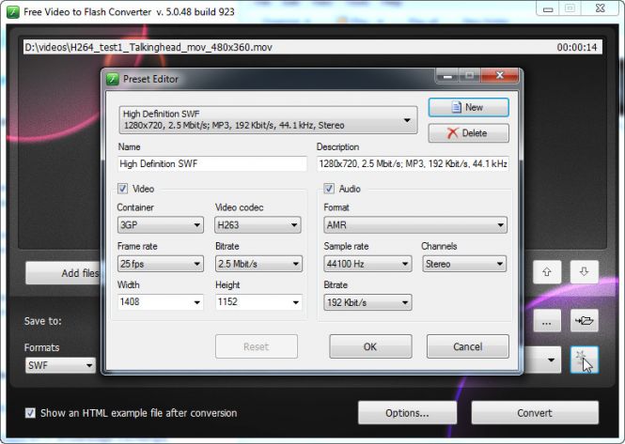Create a new preset with New
This screenshot has height=444, width=625.
coord(468,108)
